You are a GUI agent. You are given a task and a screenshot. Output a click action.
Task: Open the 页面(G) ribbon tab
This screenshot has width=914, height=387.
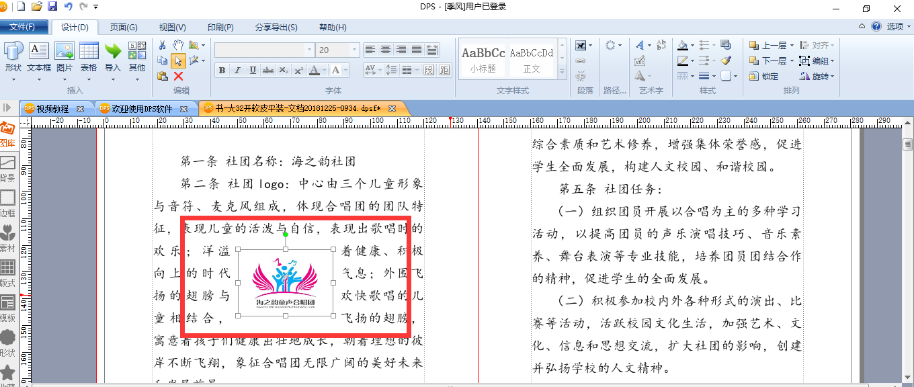click(124, 28)
